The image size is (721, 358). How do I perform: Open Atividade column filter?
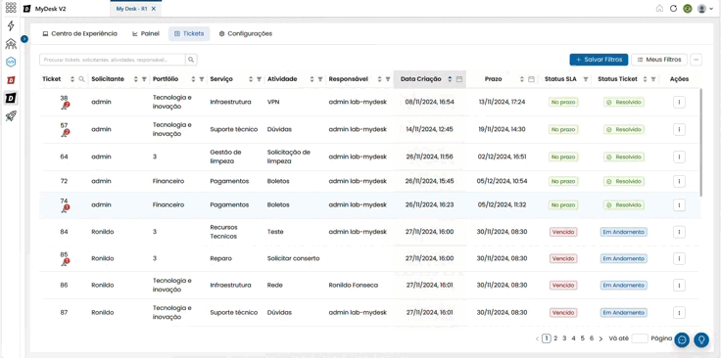(320, 79)
